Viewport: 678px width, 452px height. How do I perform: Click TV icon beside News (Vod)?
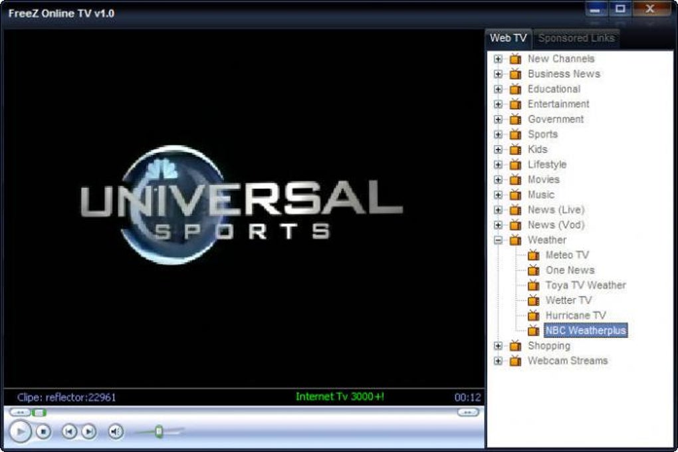click(515, 225)
